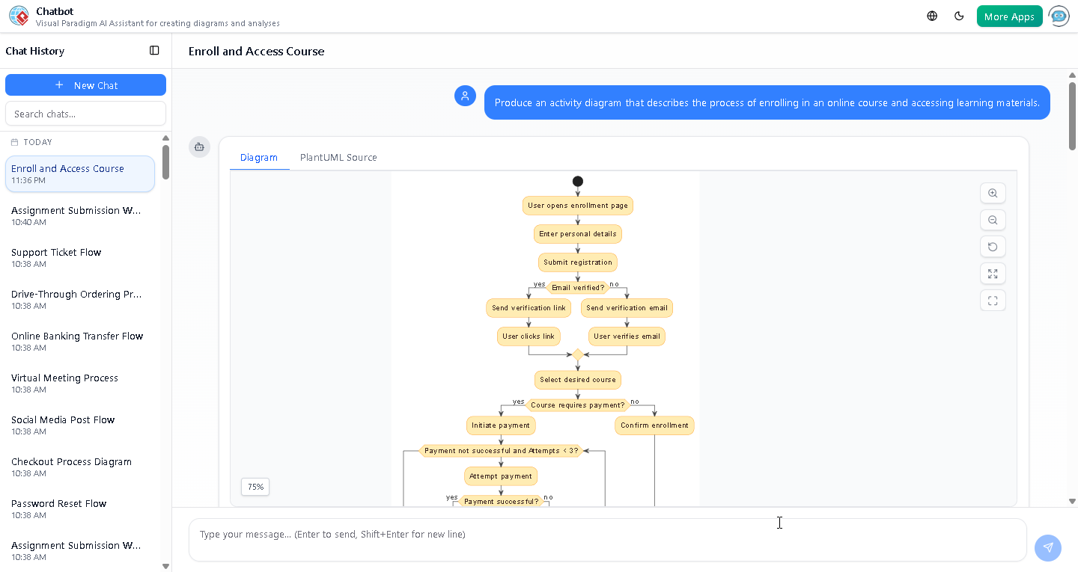Start a New Chat
This screenshot has height=572, width=1078.
click(x=85, y=84)
